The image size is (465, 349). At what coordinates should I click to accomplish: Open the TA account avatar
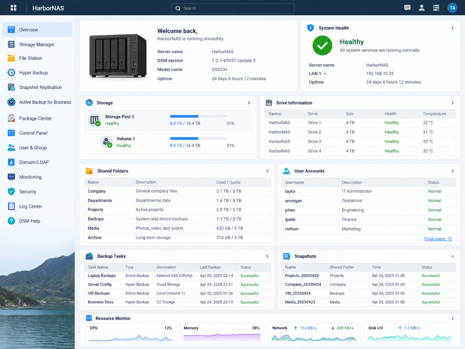tap(452, 8)
